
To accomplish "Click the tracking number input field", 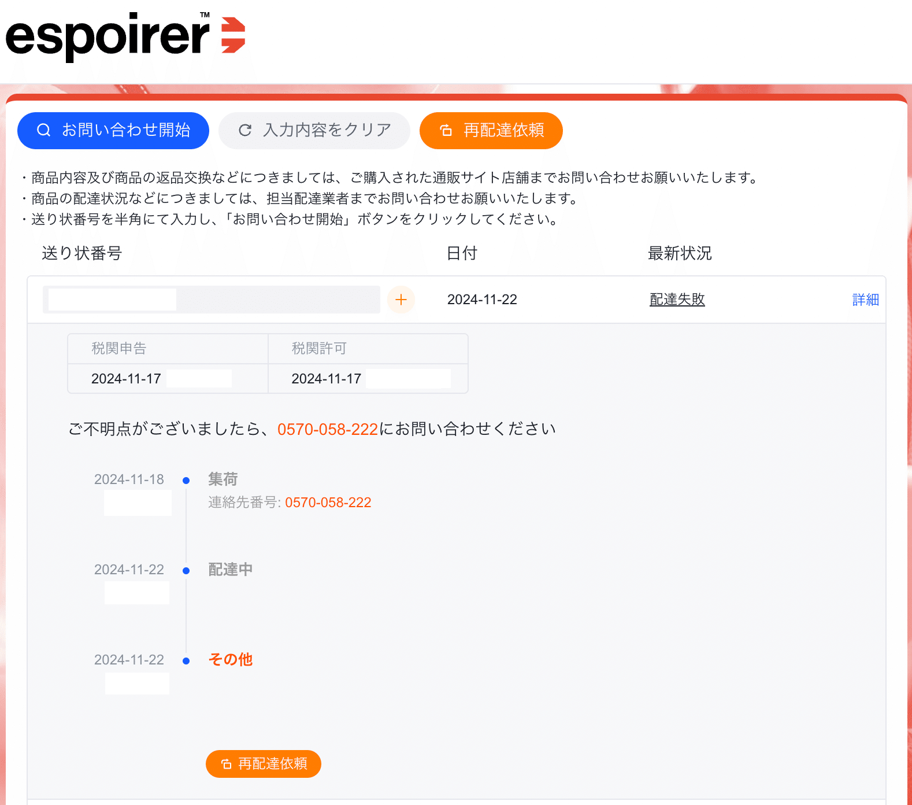I will (212, 300).
